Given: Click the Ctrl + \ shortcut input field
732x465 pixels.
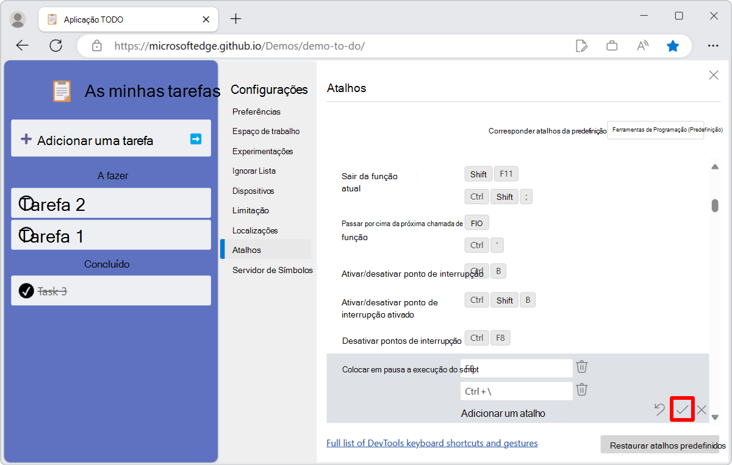Looking at the screenshot, I should pyautogui.click(x=516, y=391).
